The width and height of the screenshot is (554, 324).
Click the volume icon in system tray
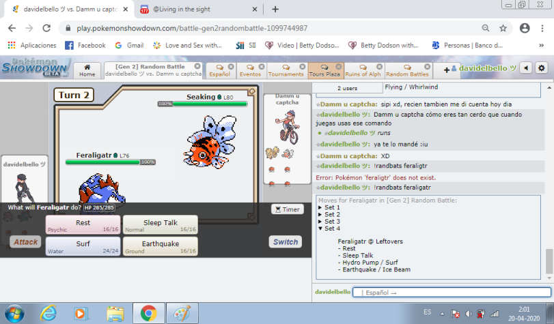click(x=469, y=313)
